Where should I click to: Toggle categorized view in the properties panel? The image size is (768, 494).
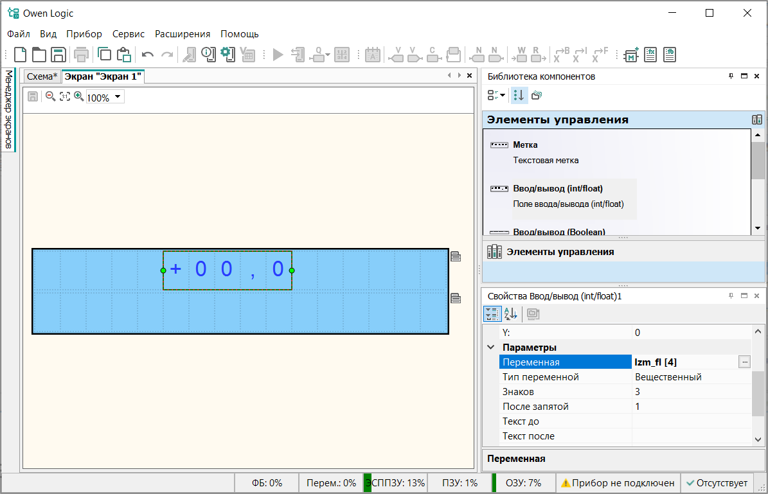click(492, 313)
